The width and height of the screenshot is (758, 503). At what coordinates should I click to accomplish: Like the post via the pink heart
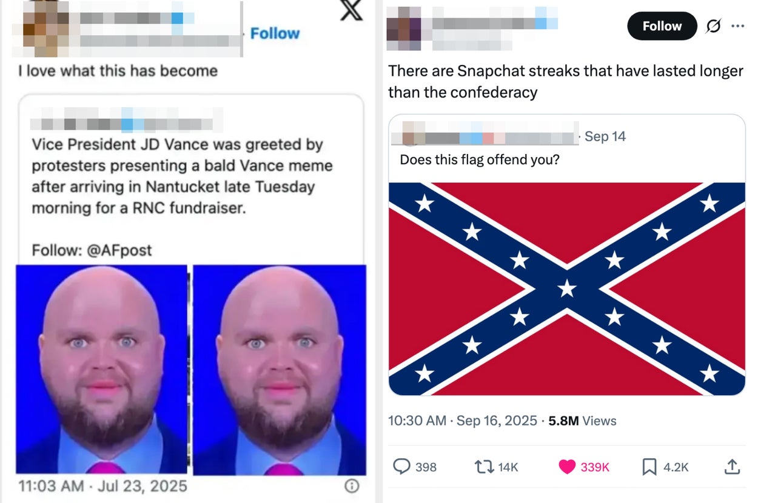tap(566, 467)
